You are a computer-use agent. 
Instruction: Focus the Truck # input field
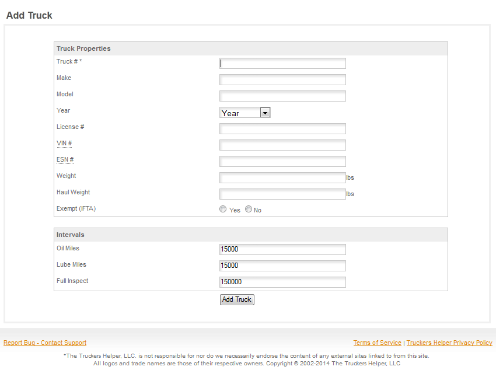(282, 63)
